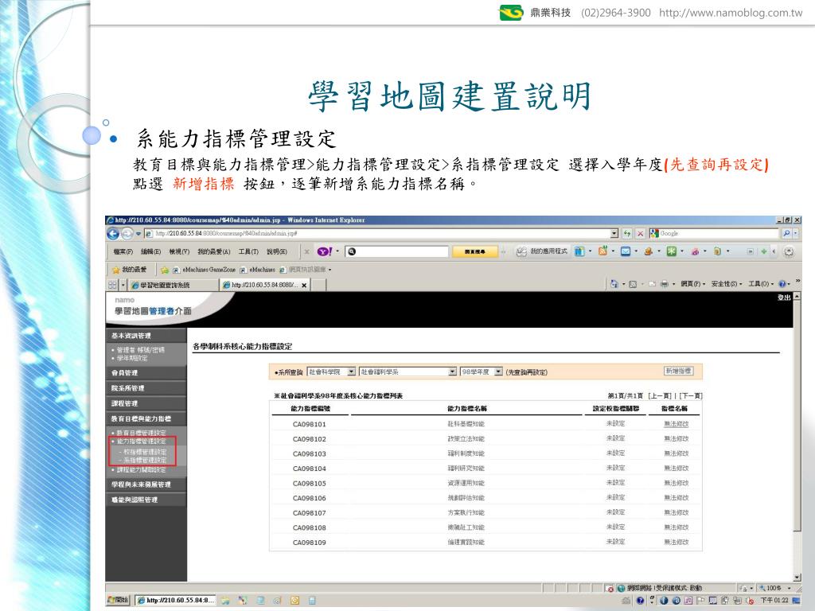Click the Home icon in IE command bar
The height and width of the screenshot is (611, 815).
tap(614, 284)
